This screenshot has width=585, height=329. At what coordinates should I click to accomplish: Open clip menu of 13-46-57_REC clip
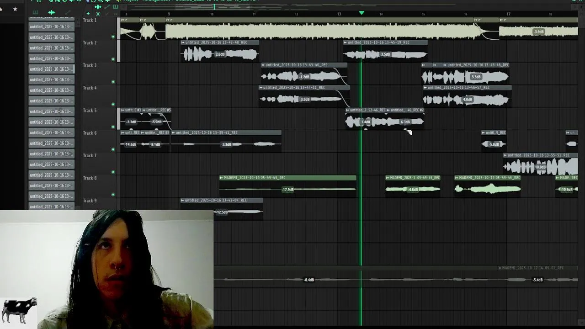[x=425, y=87]
